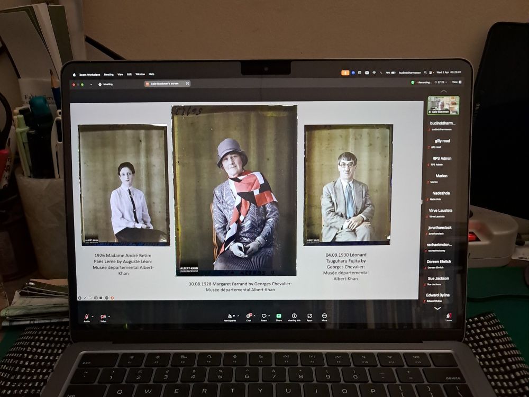Select participant budinddharm tile
The height and width of the screenshot is (397, 529).
[x=442, y=125]
